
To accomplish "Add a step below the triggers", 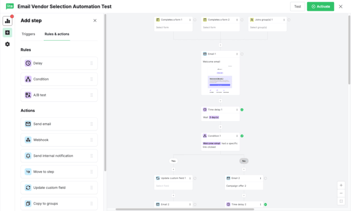I will 220,45.
